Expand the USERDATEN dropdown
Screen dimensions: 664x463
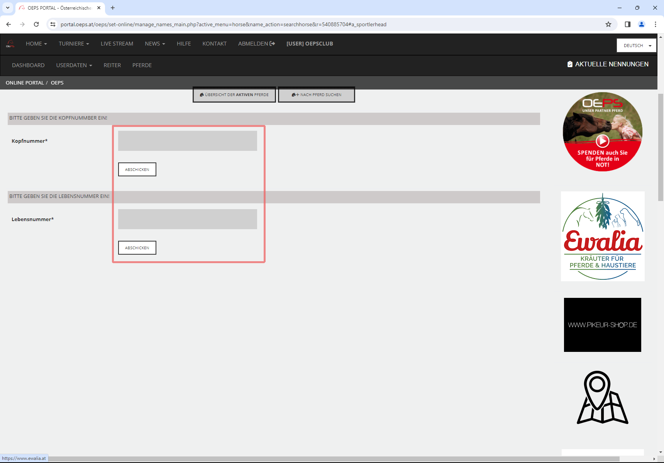(74, 65)
